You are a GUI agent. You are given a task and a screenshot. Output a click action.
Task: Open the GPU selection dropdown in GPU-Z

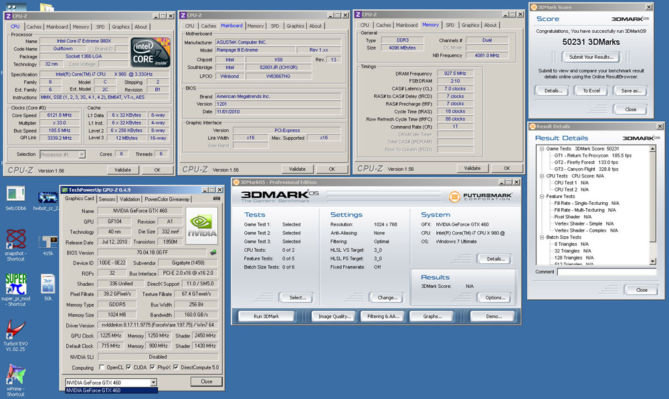[x=154, y=382]
